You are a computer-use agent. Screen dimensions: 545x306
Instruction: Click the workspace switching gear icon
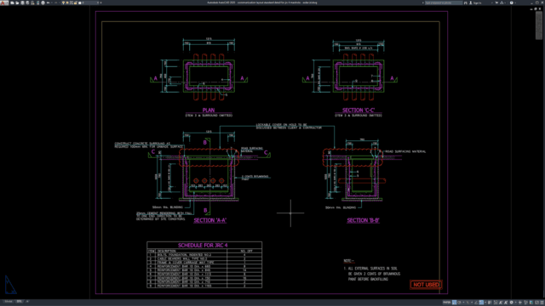[x=511, y=303]
